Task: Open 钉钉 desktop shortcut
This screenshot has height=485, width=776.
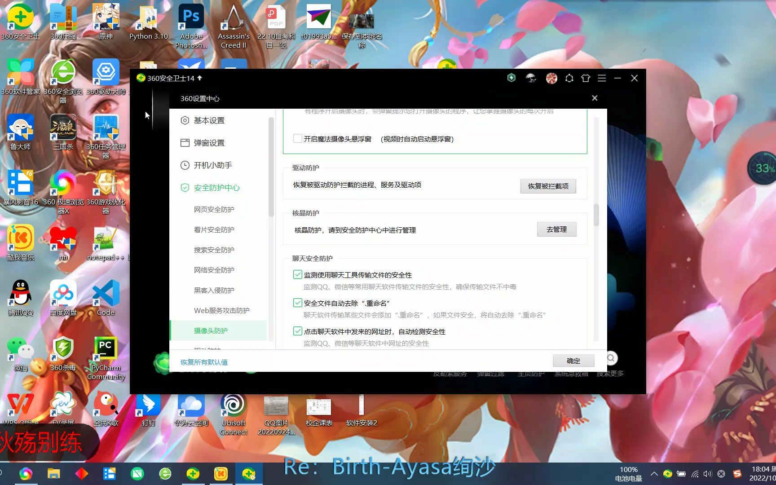Action: 149,410
